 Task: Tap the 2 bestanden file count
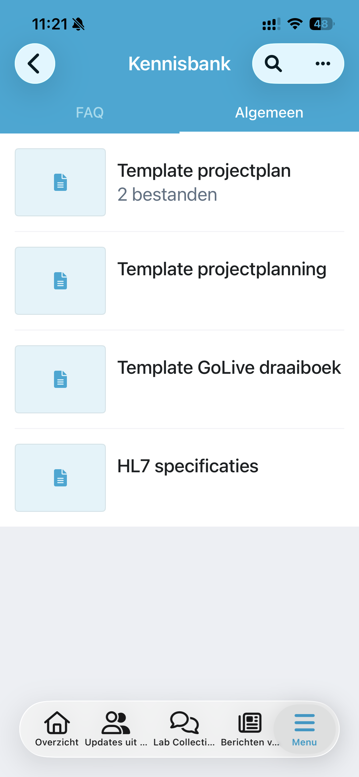pyautogui.click(x=167, y=195)
